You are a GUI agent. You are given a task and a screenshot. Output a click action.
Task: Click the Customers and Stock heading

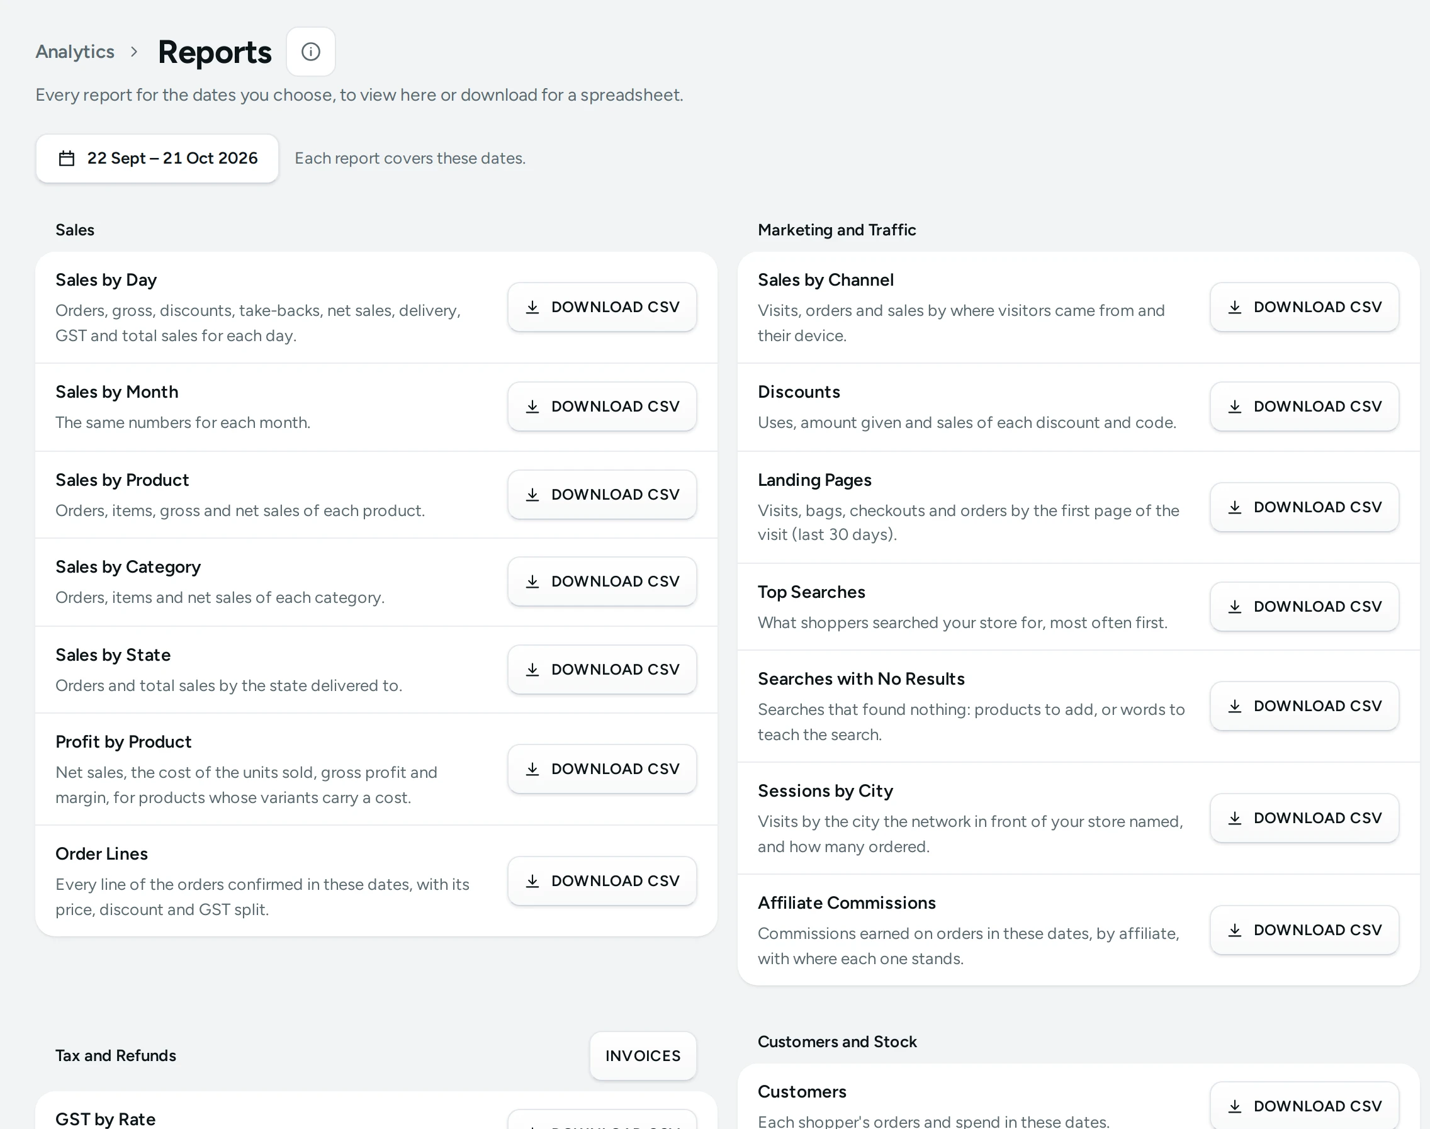[837, 1042]
